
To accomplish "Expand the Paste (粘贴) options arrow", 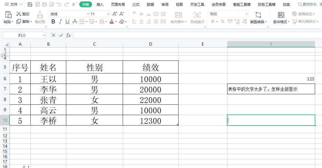I will point(12,22).
